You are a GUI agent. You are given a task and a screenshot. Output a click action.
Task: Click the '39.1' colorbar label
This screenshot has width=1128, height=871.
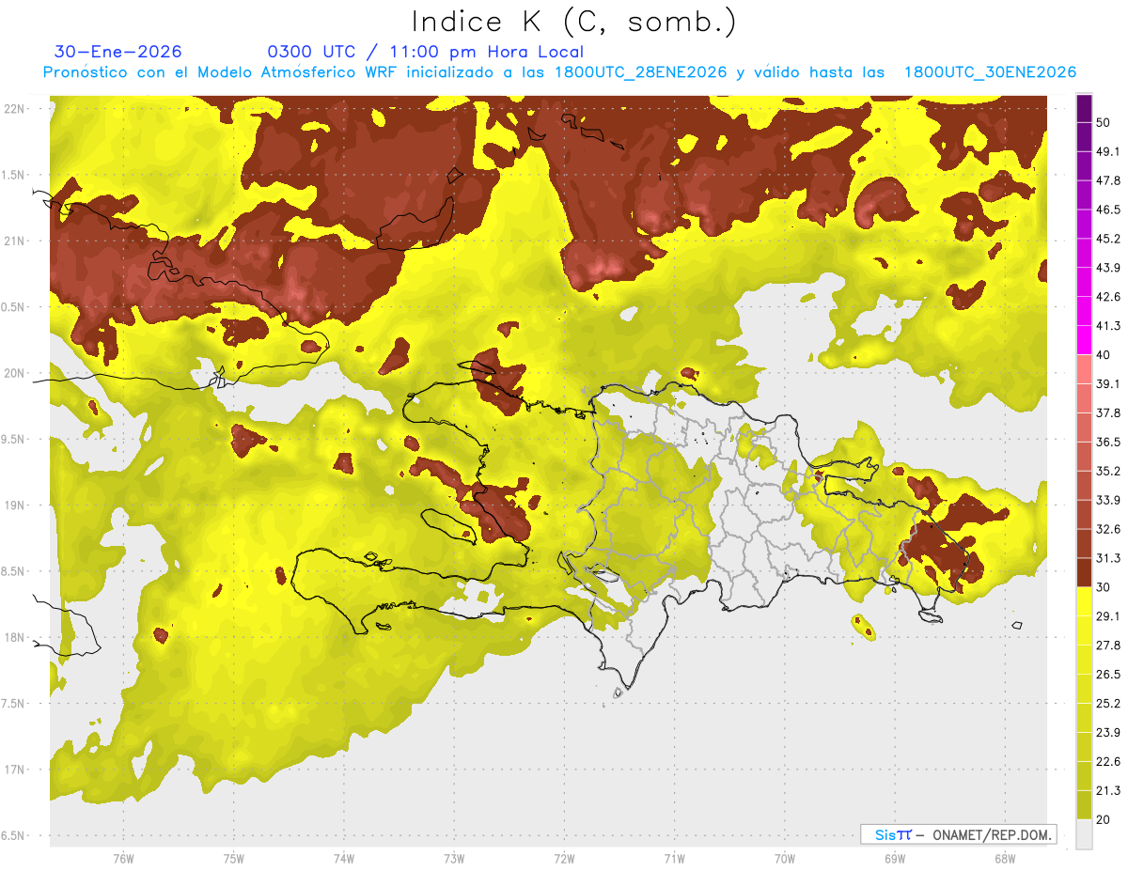click(x=1108, y=383)
